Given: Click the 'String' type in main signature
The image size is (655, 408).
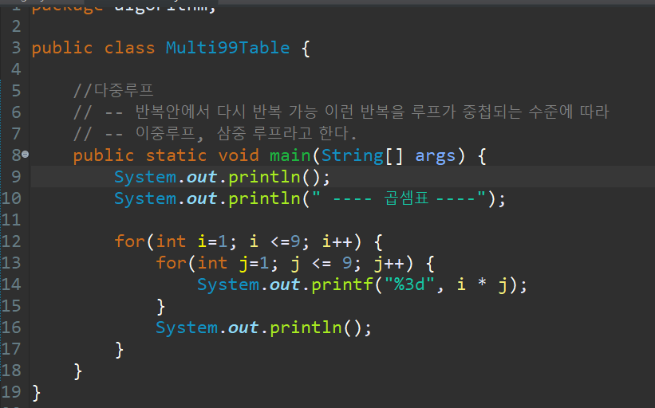Looking at the screenshot, I should (352, 155).
